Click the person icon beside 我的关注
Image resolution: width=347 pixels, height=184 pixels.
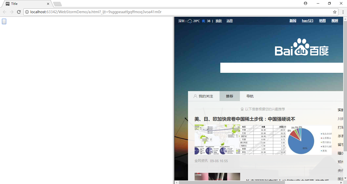(x=195, y=96)
